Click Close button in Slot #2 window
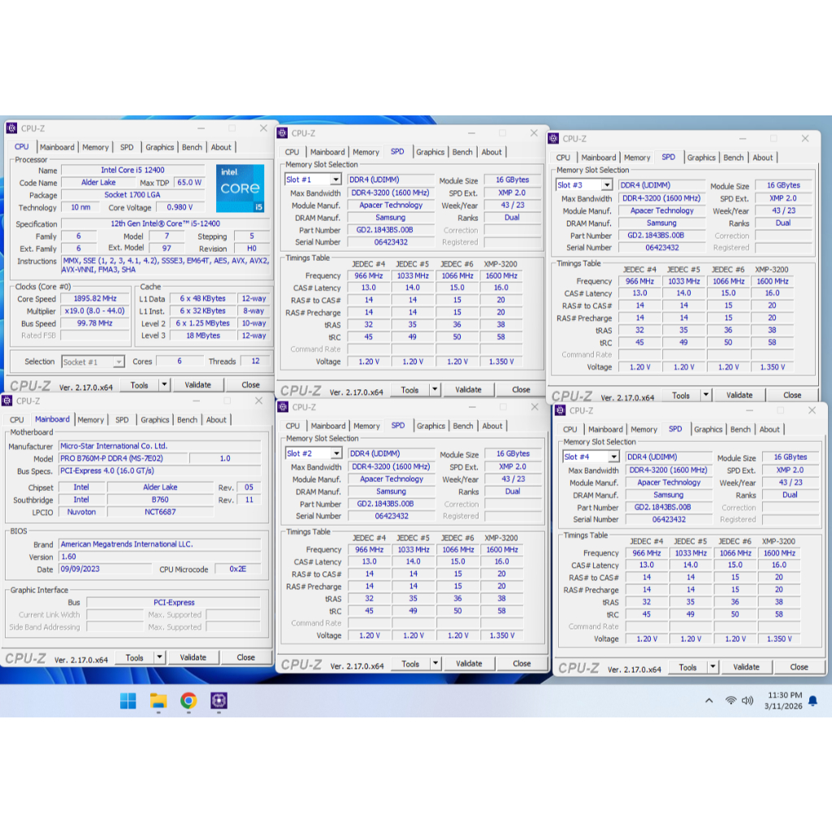The height and width of the screenshot is (832, 832). coord(522,664)
